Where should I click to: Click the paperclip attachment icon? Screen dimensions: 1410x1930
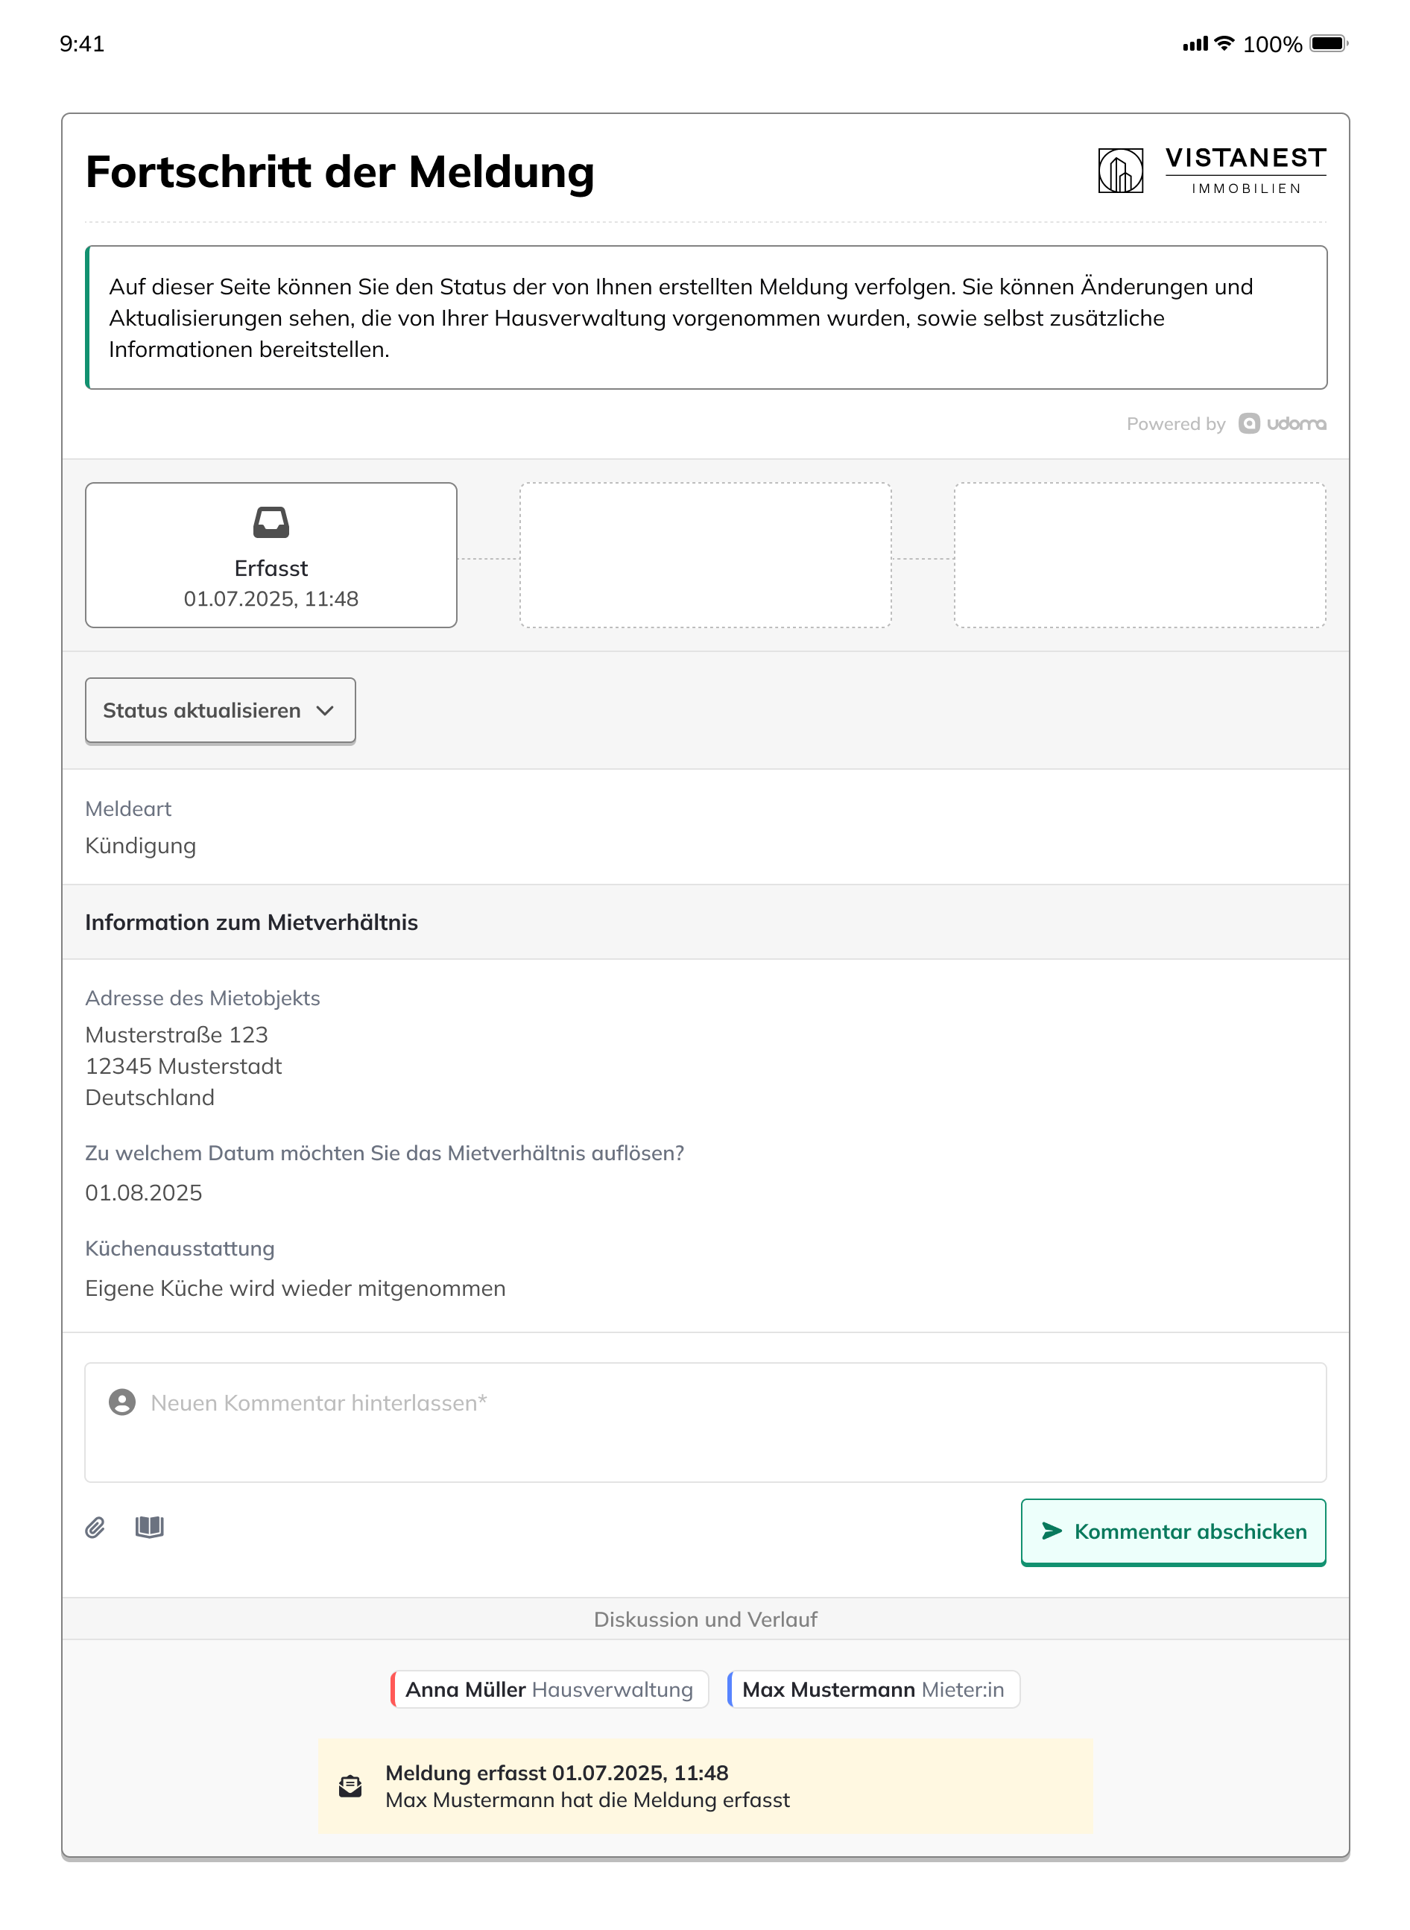[x=95, y=1528]
